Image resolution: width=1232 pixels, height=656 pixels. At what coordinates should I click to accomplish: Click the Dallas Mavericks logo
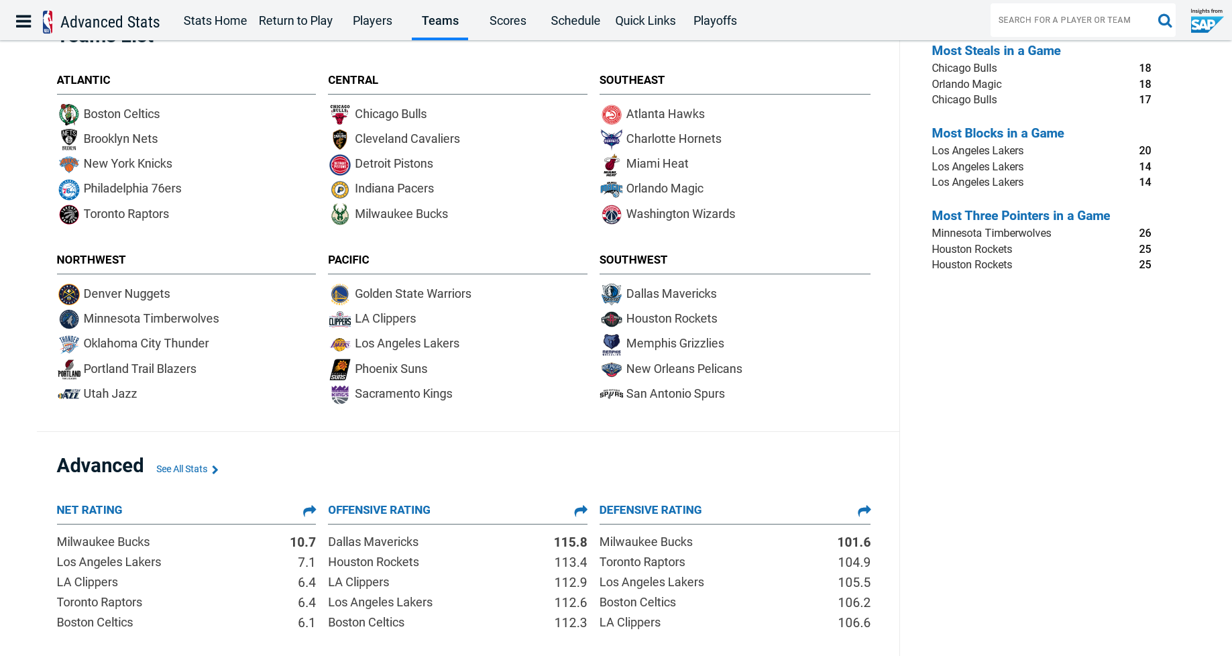pos(611,294)
